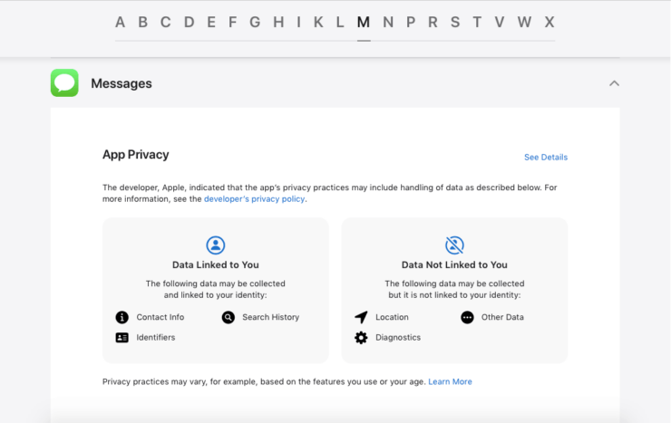Click the Data Linked to You heading
Image resolution: width=671 pixels, height=423 pixels.
point(216,264)
